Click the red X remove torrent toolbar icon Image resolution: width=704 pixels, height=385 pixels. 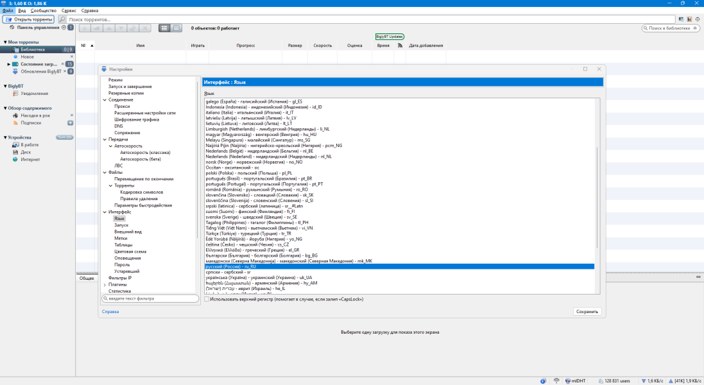(145, 28)
